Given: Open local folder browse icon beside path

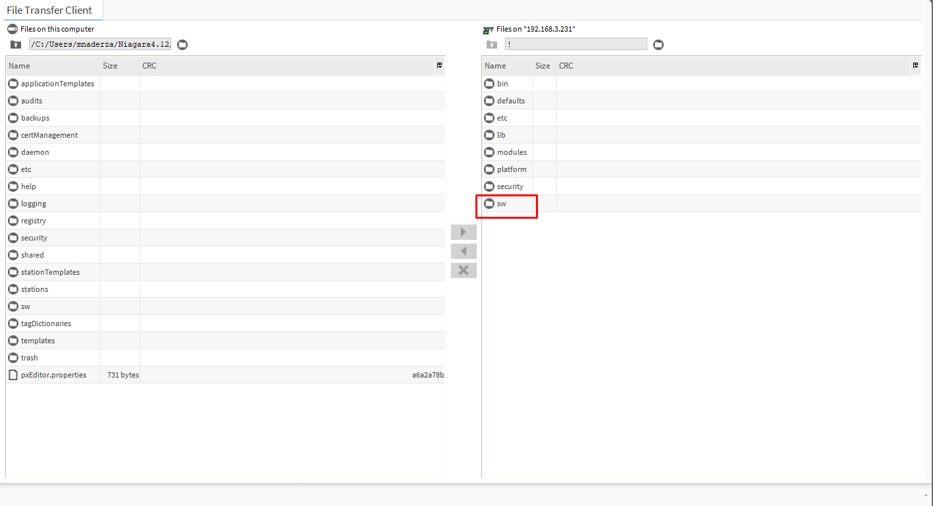Looking at the screenshot, I should point(183,45).
